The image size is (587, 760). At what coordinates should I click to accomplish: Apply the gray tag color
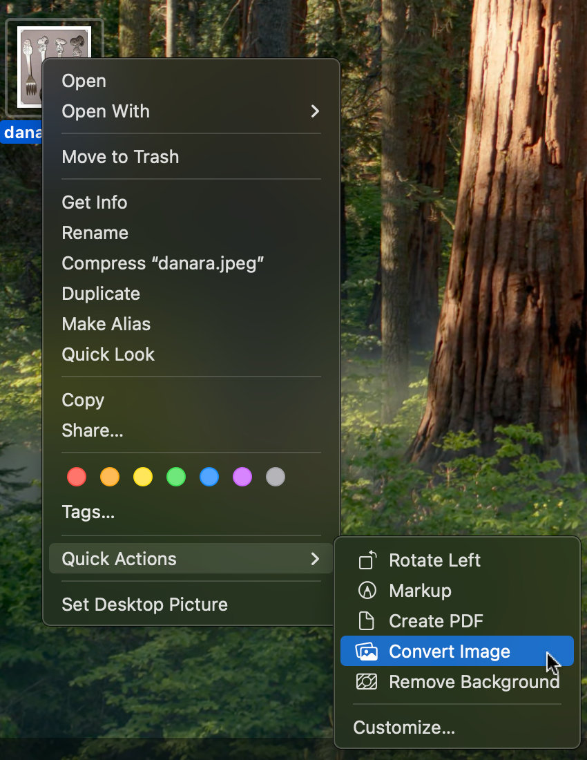click(x=276, y=477)
